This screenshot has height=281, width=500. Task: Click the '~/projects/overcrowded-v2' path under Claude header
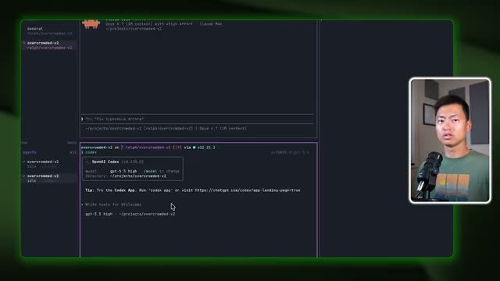(x=134, y=29)
